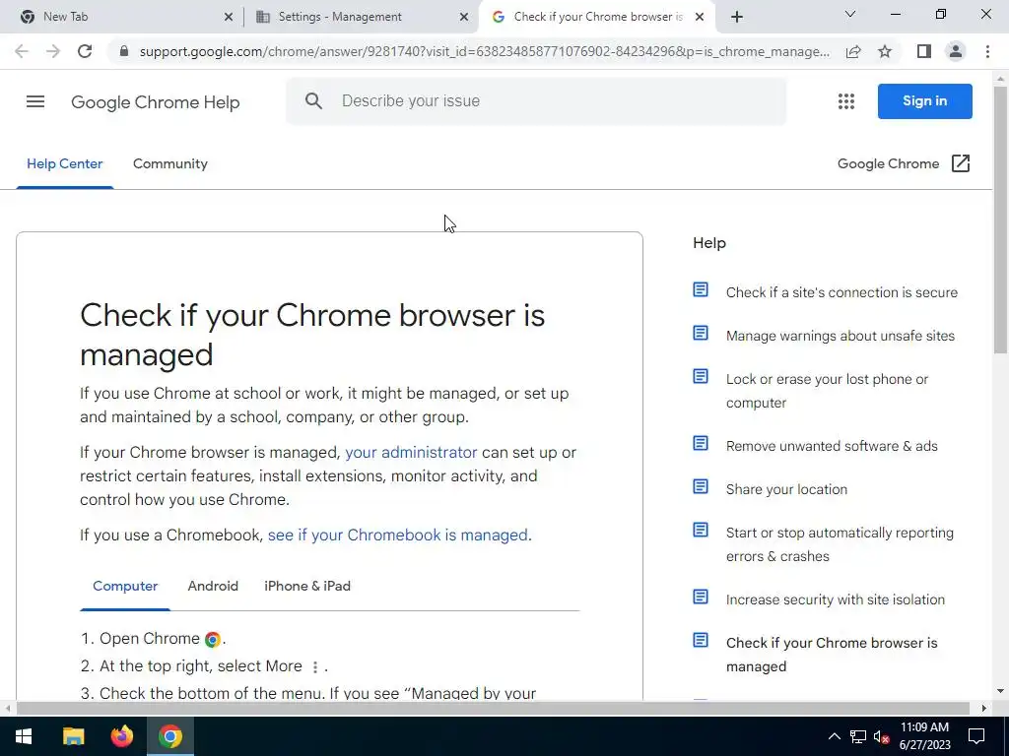Screen dimensions: 1009x756
Task: Open the taskbar clock and date
Action: pos(924,736)
